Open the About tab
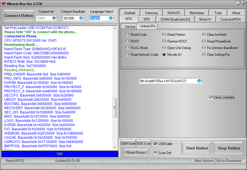 pyautogui.click(x=236, y=13)
